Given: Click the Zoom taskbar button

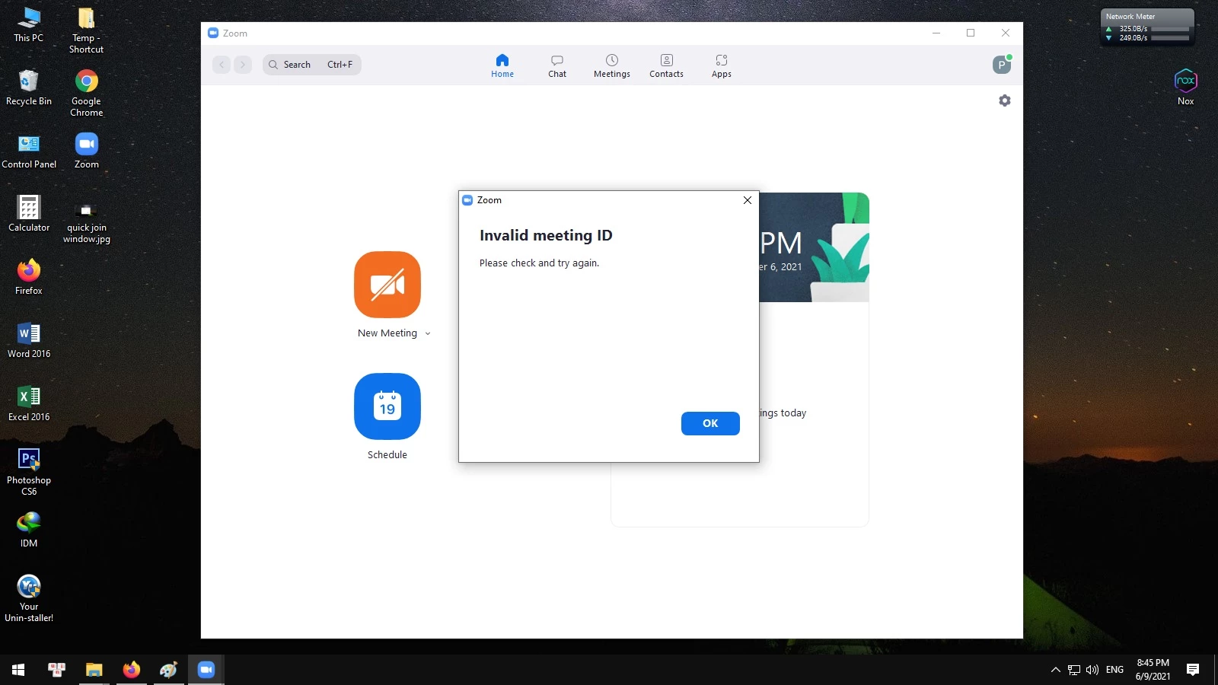Looking at the screenshot, I should [206, 670].
